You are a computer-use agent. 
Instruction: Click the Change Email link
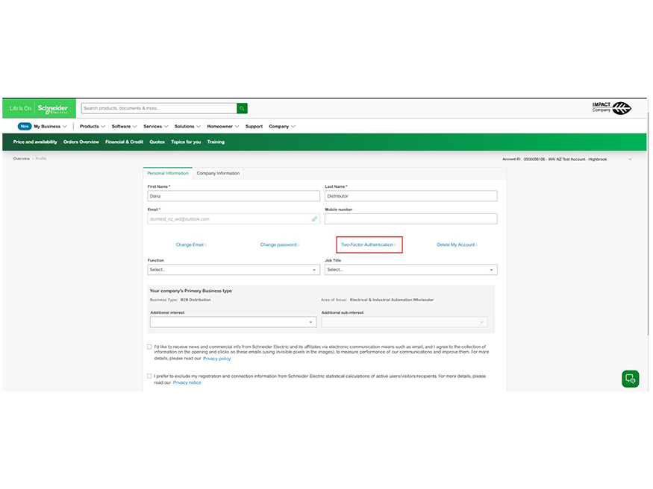[x=191, y=245]
